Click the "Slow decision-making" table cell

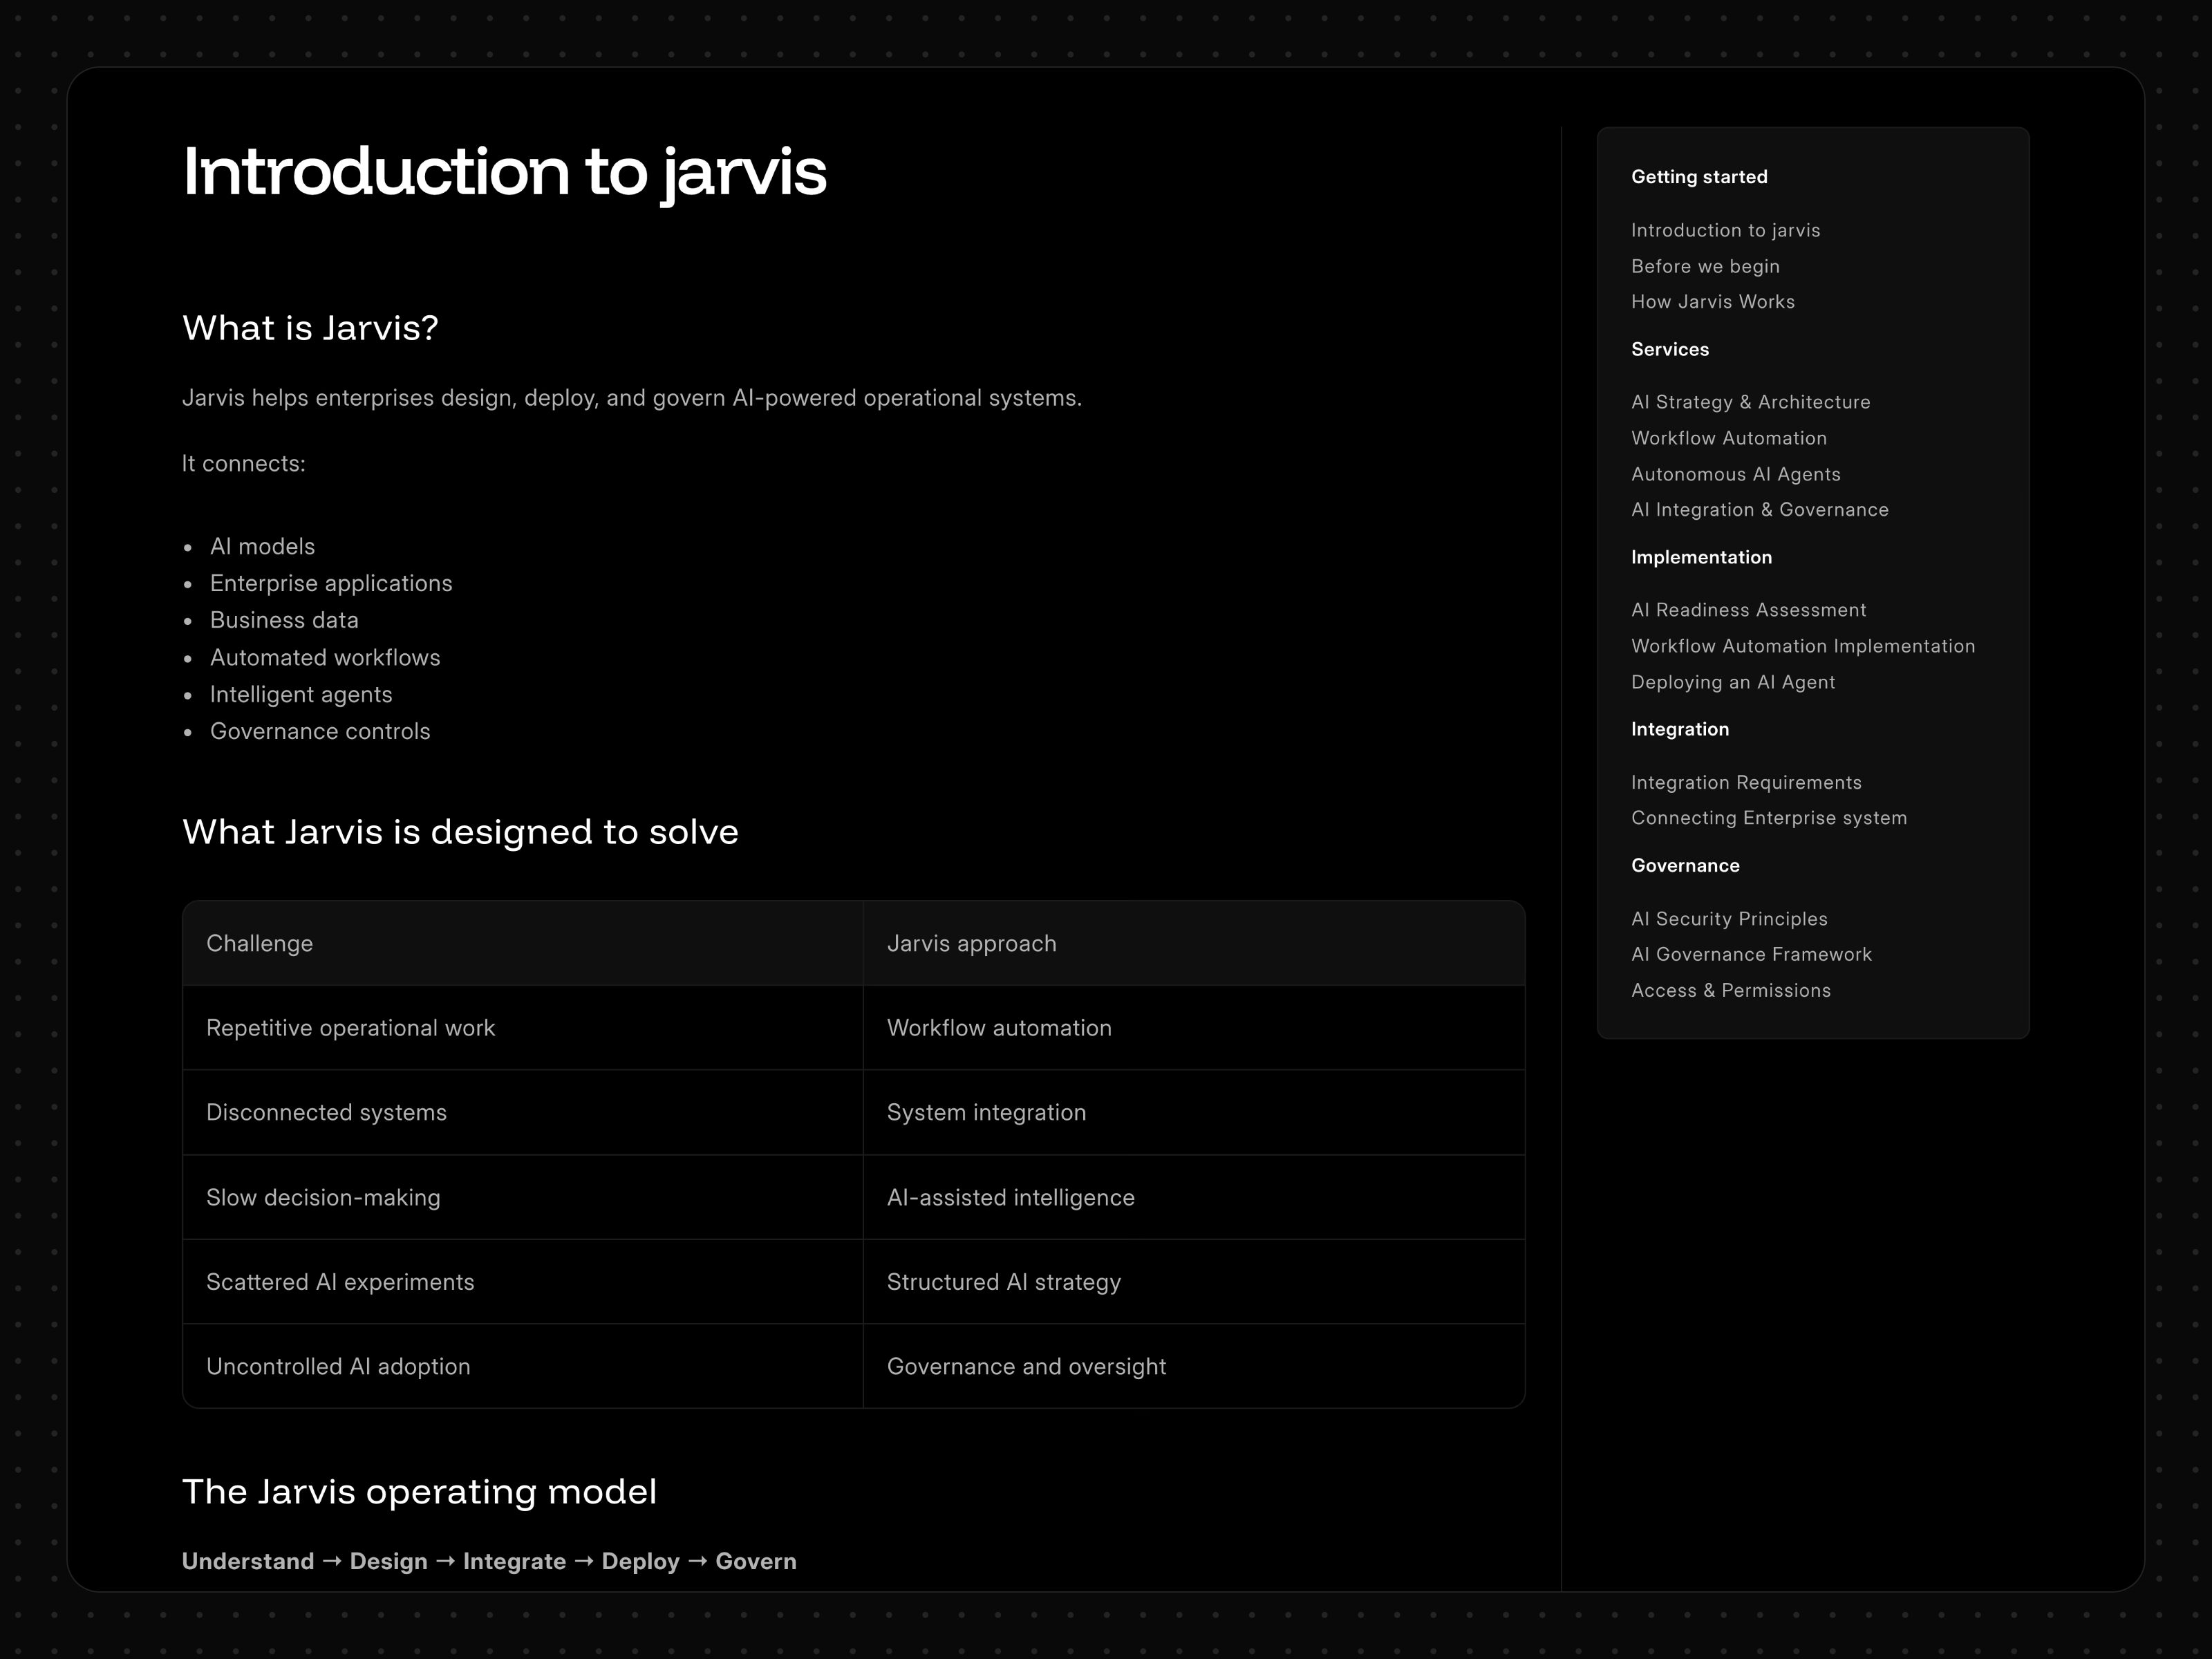point(523,1198)
